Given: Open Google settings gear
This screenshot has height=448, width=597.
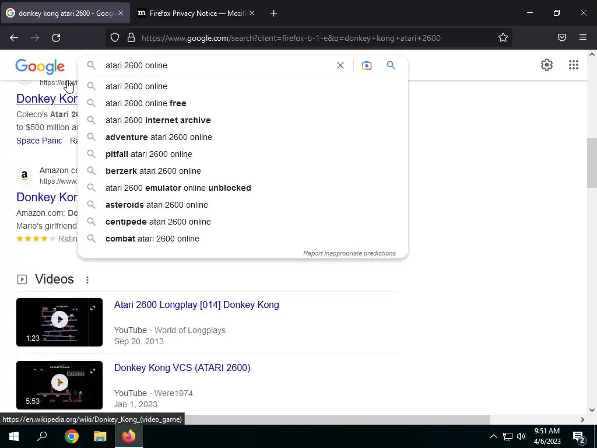Looking at the screenshot, I should pos(547,65).
